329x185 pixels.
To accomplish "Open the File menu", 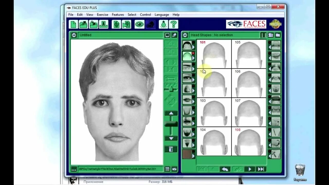I will [x=71, y=15].
